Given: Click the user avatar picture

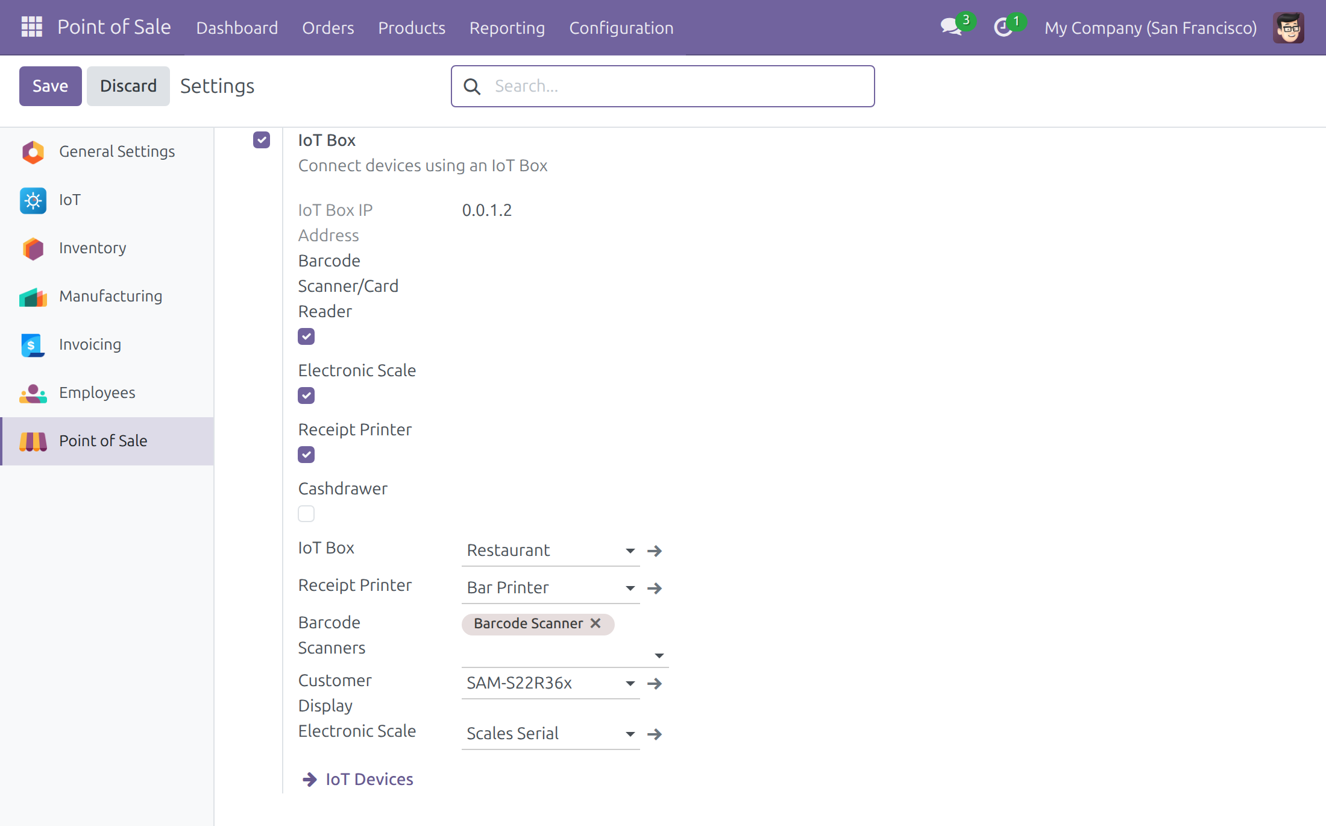Looking at the screenshot, I should (x=1289, y=28).
